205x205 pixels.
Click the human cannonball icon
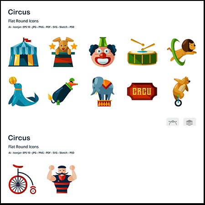coord(63,92)
